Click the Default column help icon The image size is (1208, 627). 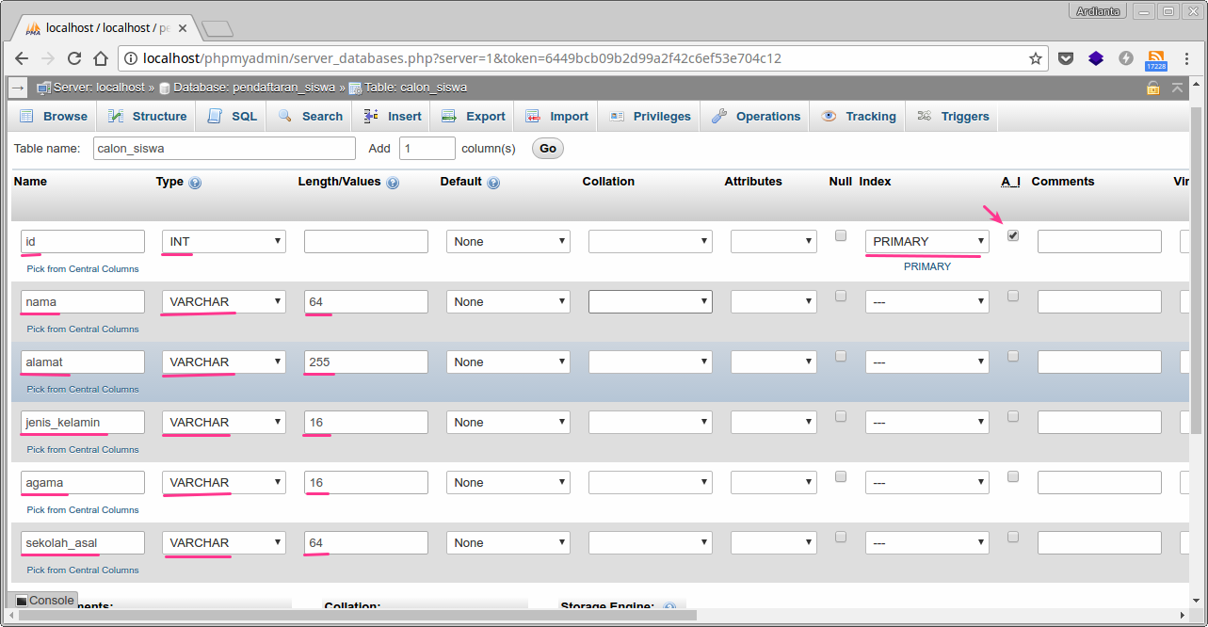pos(493,183)
